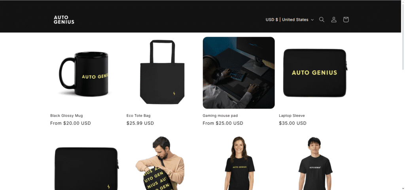Open the shopping cart bag icon

(346, 20)
